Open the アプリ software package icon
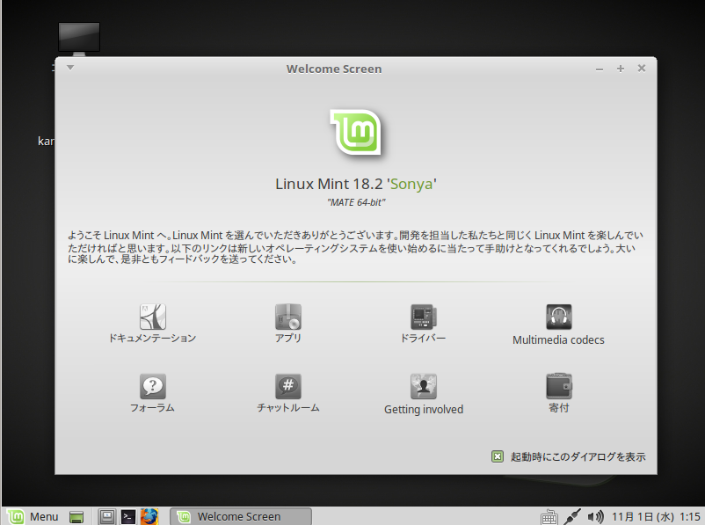The width and height of the screenshot is (705, 525). point(288,317)
